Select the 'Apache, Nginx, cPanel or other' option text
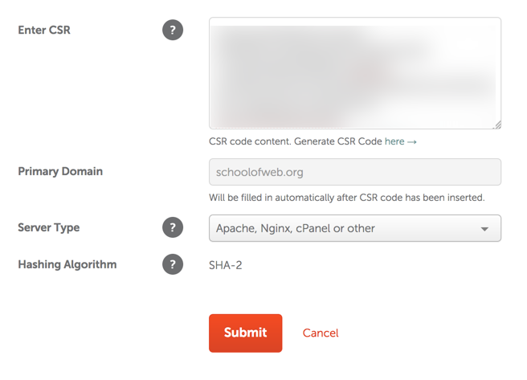The width and height of the screenshot is (527, 380). [295, 228]
